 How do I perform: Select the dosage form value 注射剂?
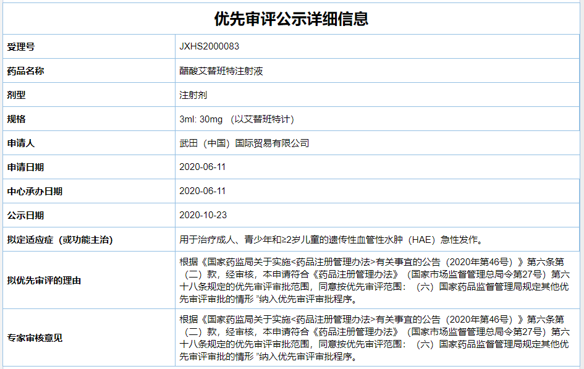point(193,95)
